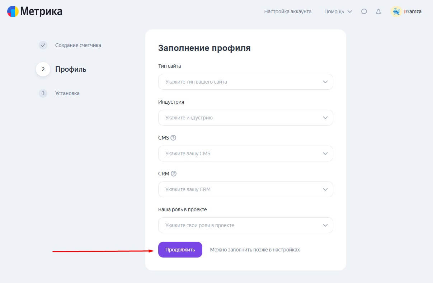The image size is (433, 283).
Task: Click the checkmark step icon
Action: tap(43, 45)
